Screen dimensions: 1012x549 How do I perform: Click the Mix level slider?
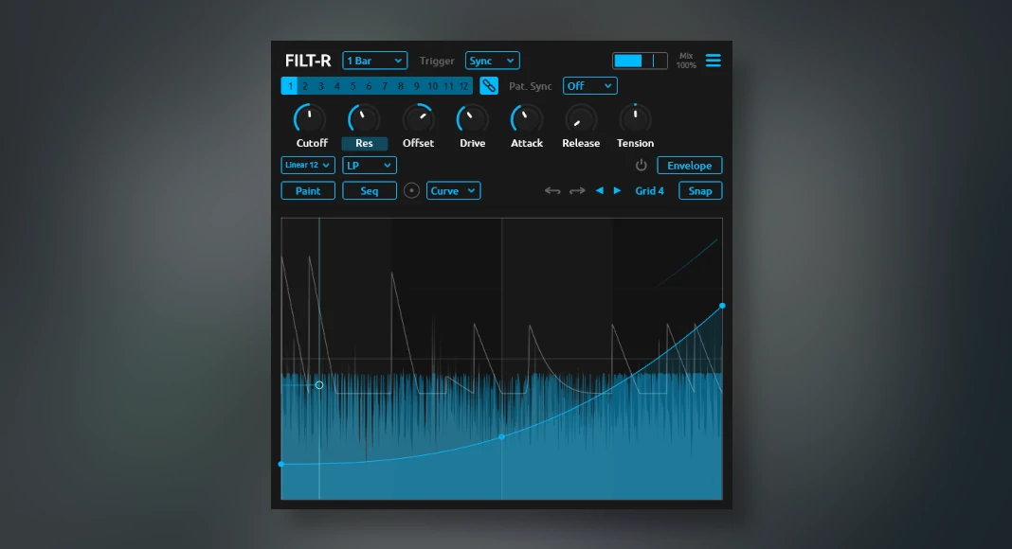pyautogui.click(x=639, y=61)
